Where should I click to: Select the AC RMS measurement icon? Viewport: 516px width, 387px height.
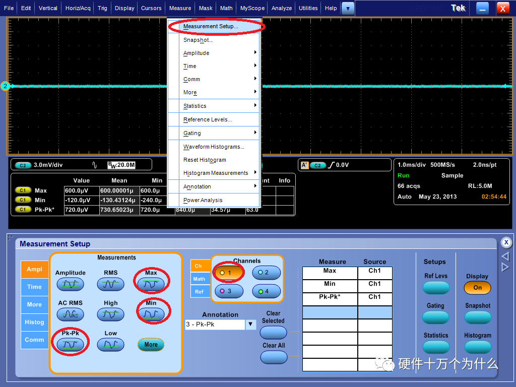point(70,315)
